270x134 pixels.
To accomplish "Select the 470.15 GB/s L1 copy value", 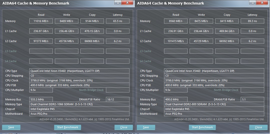I will coord(92,31).
